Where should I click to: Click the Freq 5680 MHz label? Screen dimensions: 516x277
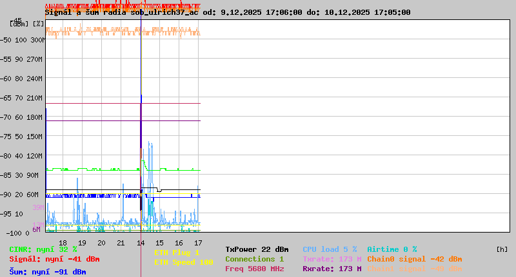point(253,269)
